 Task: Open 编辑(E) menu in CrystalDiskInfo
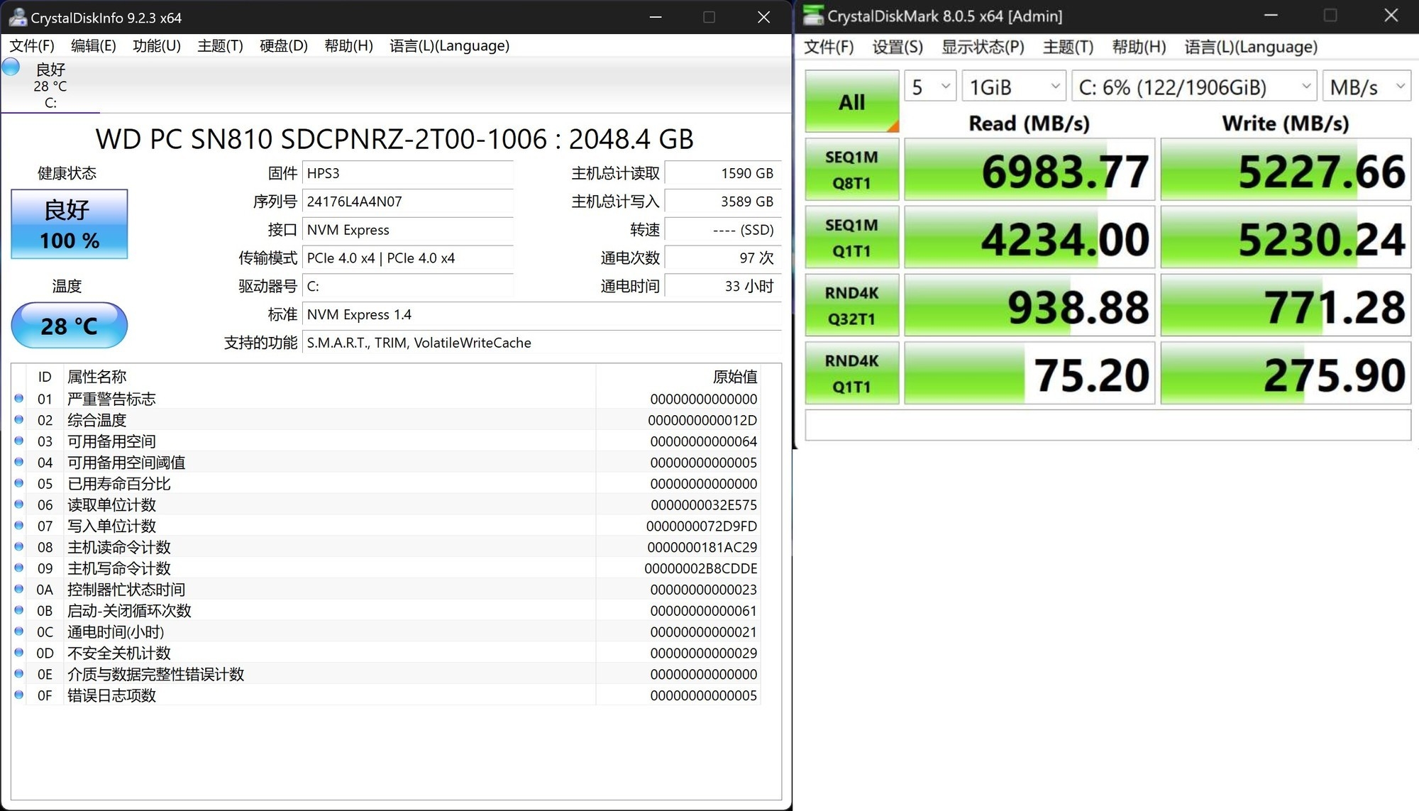coord(94,45)
